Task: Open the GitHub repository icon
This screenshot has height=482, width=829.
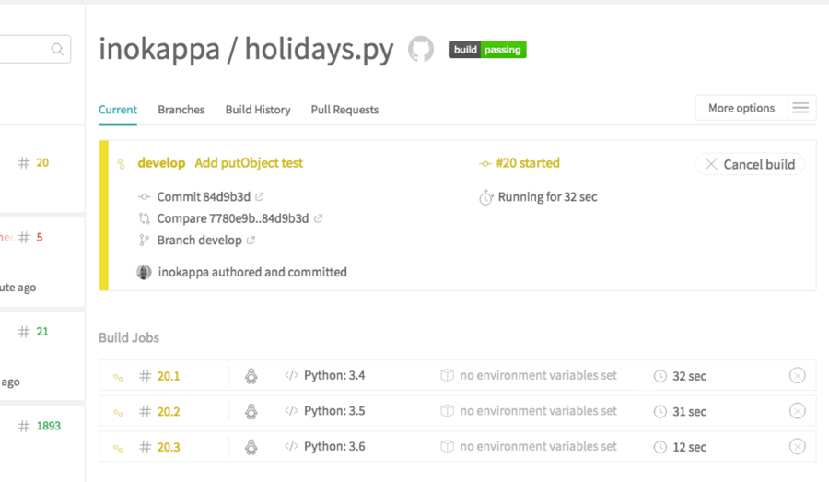Action: 421,49
